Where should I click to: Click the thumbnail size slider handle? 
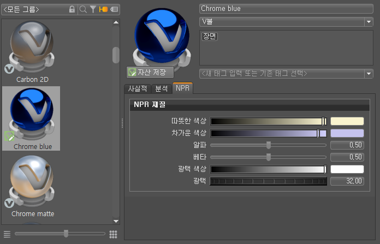[x=66, y=234]
